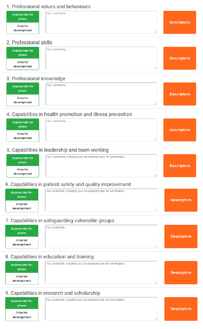Open Descriptors for Professional values and behaviours
Viewport: 203px width, 329px height.
pos(180,22)
